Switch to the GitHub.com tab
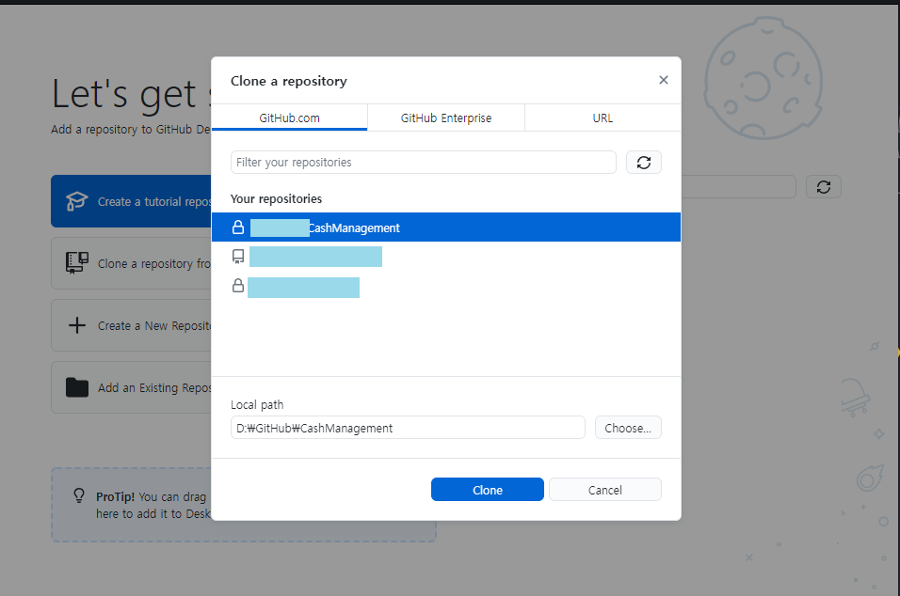Image resolution: width=900 pixels, height=596 pixels. (289, 118)
